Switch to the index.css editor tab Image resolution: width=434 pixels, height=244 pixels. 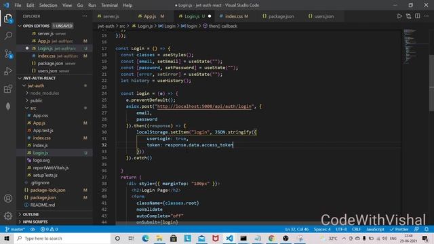233,16
